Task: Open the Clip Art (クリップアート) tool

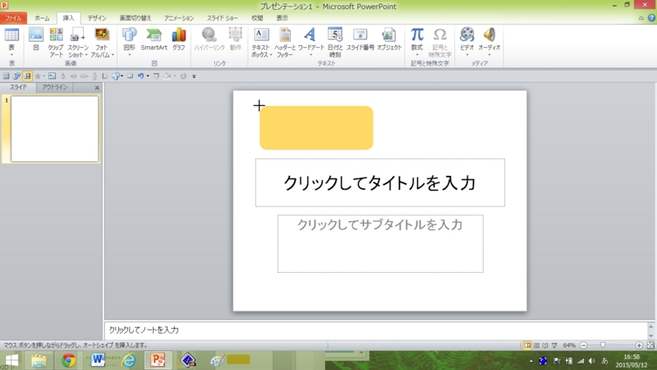Action: pos(56,43)
